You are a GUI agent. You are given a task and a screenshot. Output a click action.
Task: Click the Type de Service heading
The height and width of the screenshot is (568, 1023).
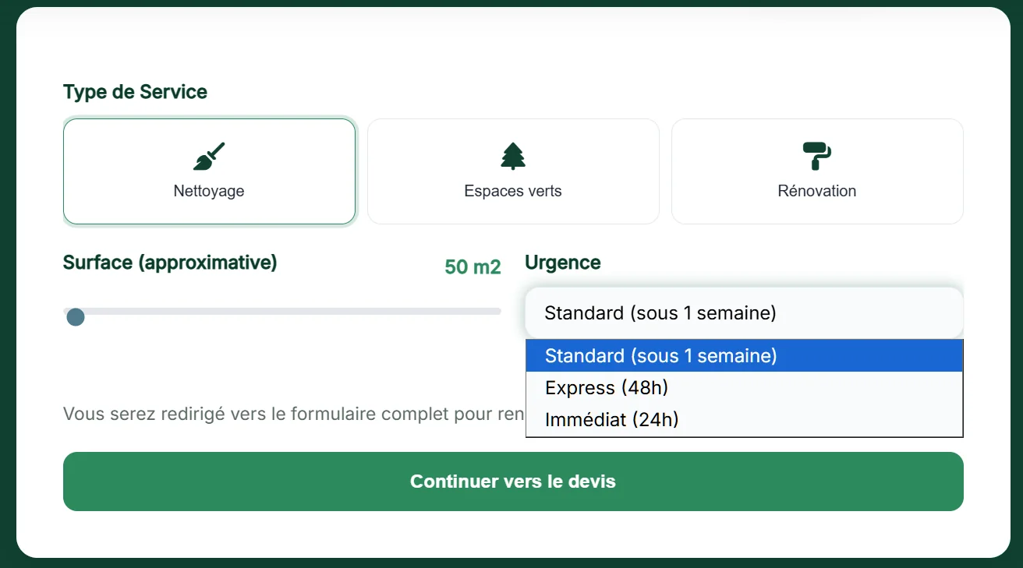coord(135,92)
